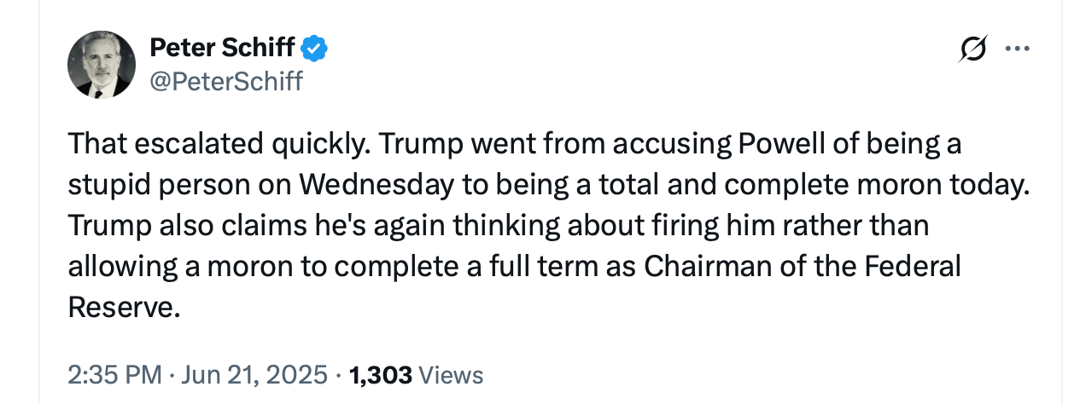Viewport: 1086px width, 404px height.
Task: Click the 1,303 view count number
Action: (381, 375)
